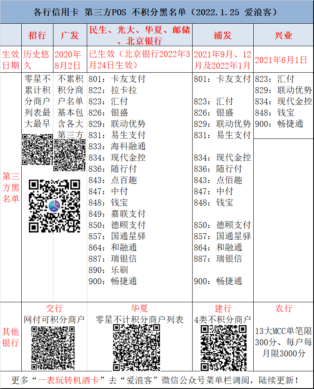Select 864：和融通 in the 浦发 column

coord(218,247)
